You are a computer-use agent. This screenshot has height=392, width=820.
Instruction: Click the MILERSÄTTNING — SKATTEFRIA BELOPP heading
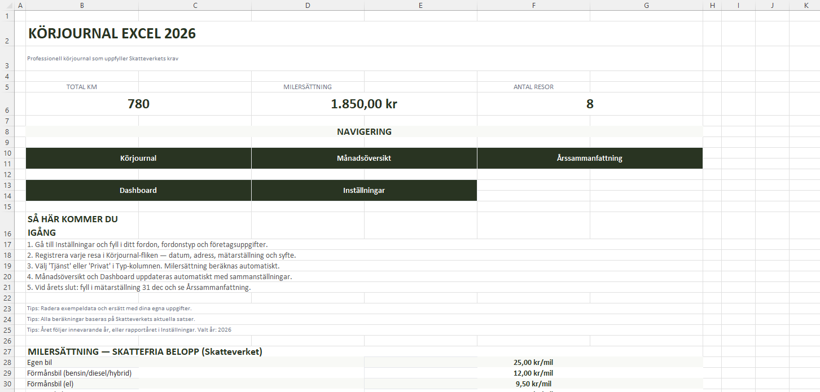click(x=144, y=351)
